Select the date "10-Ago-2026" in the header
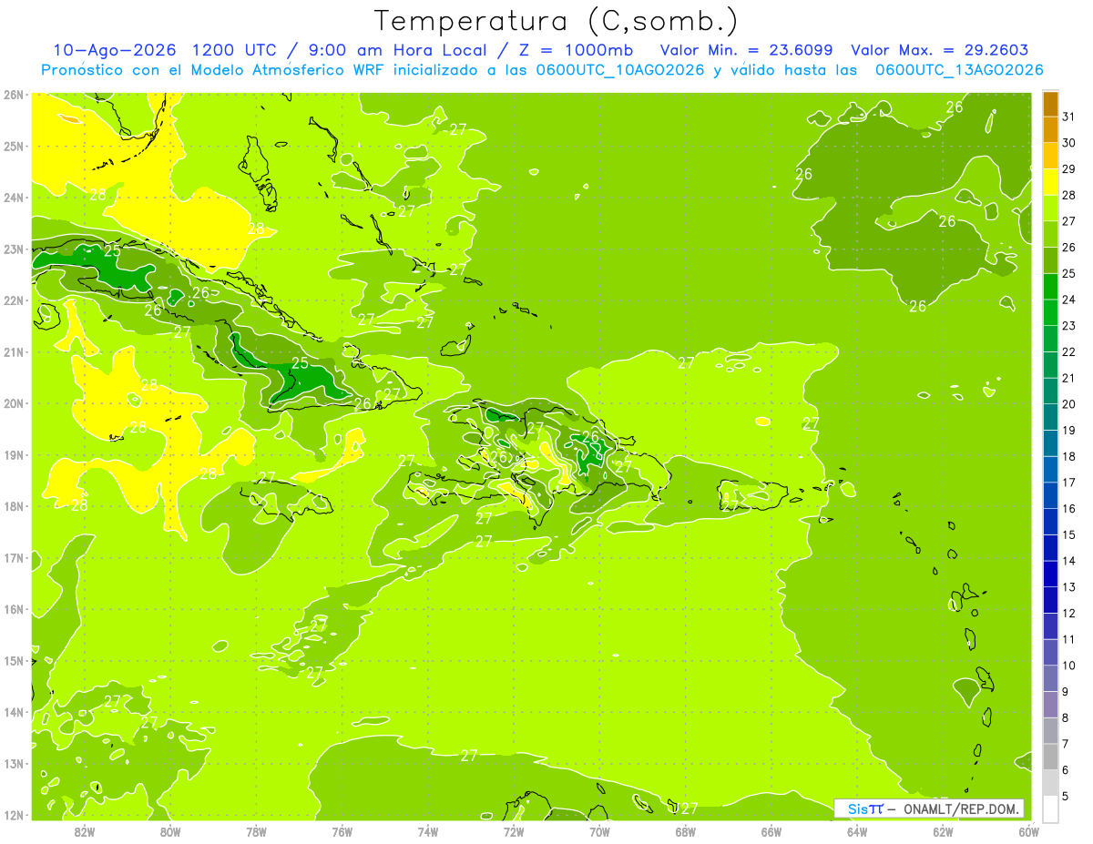This screenshot has width=1093, height=844. (x=115, y=50)
